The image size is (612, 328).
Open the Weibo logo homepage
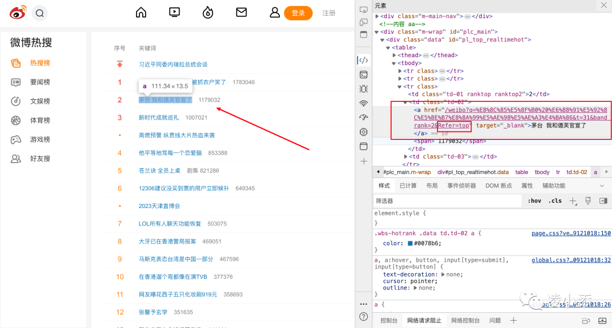[x=18, y=12]
